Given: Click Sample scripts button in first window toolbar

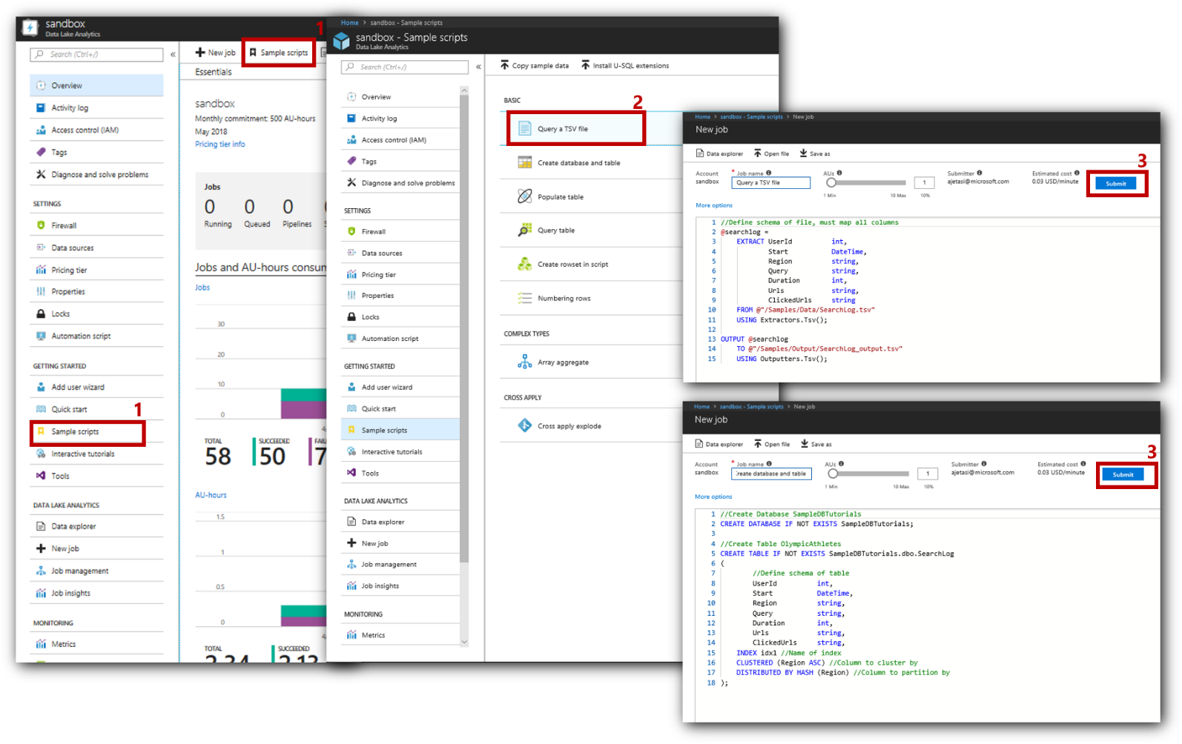Looking at the screenshot, I should click(x=279, y=53).
